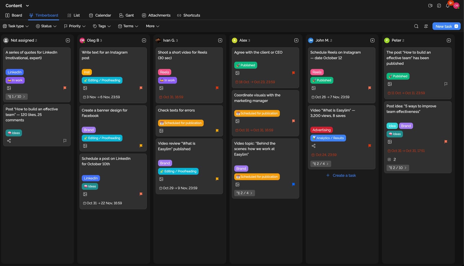Expand the 1 / 10 subtasks indicator
The height and width of the screenshot is (266, 464).
coord(16,96)
